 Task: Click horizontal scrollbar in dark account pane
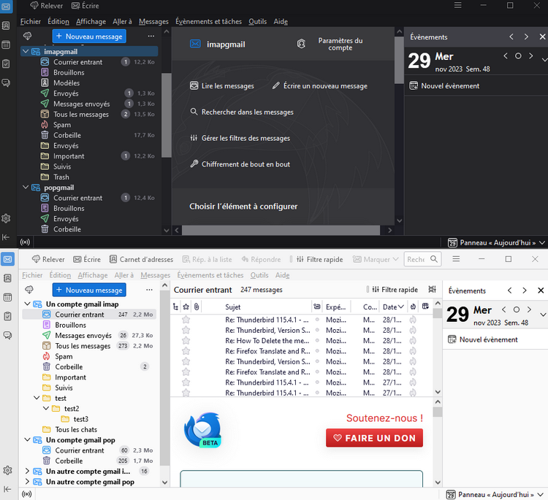[x=281, y=230]
